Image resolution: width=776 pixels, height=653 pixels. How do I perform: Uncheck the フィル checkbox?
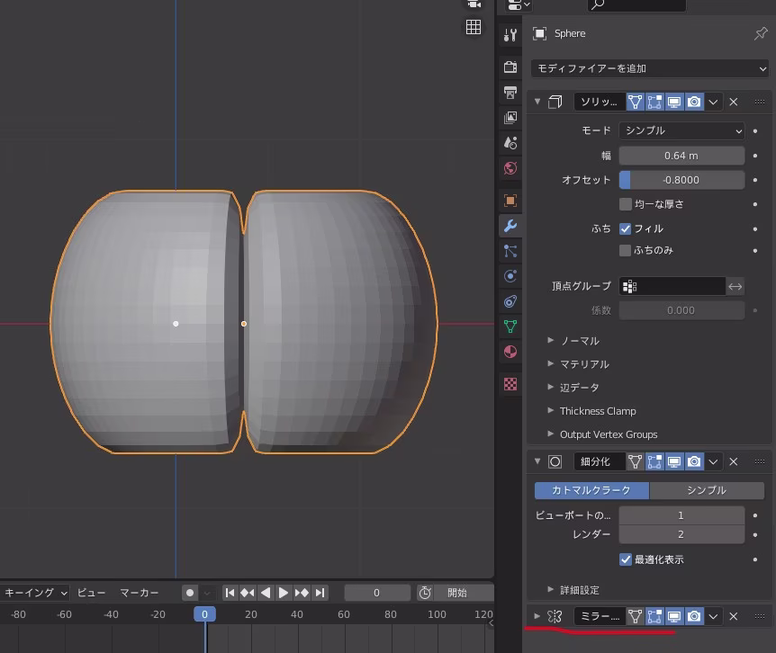pos(626,228)
